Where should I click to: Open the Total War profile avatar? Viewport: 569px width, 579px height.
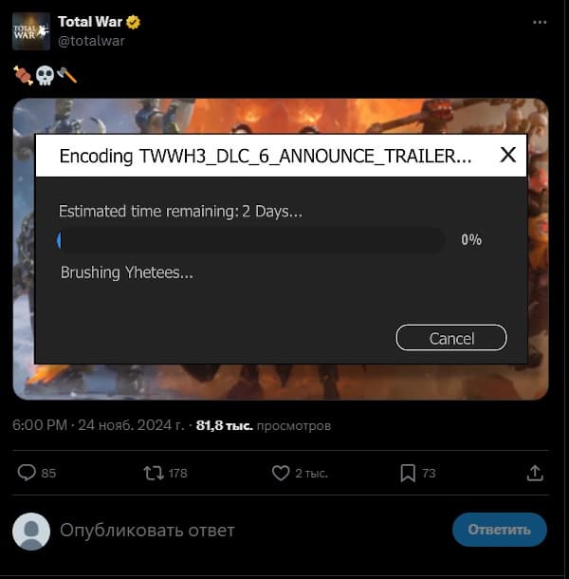click(31, 30)
